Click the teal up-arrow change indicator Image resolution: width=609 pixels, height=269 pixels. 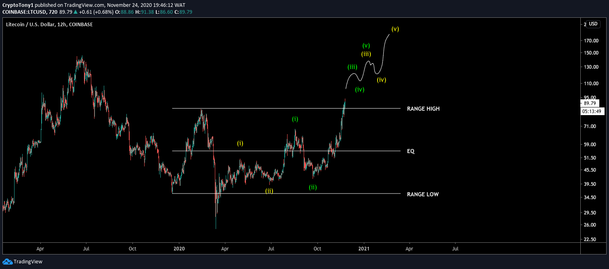pos(75,12)
